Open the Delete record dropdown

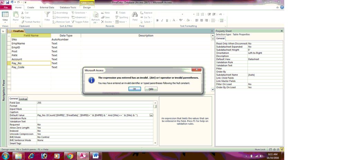107,22
